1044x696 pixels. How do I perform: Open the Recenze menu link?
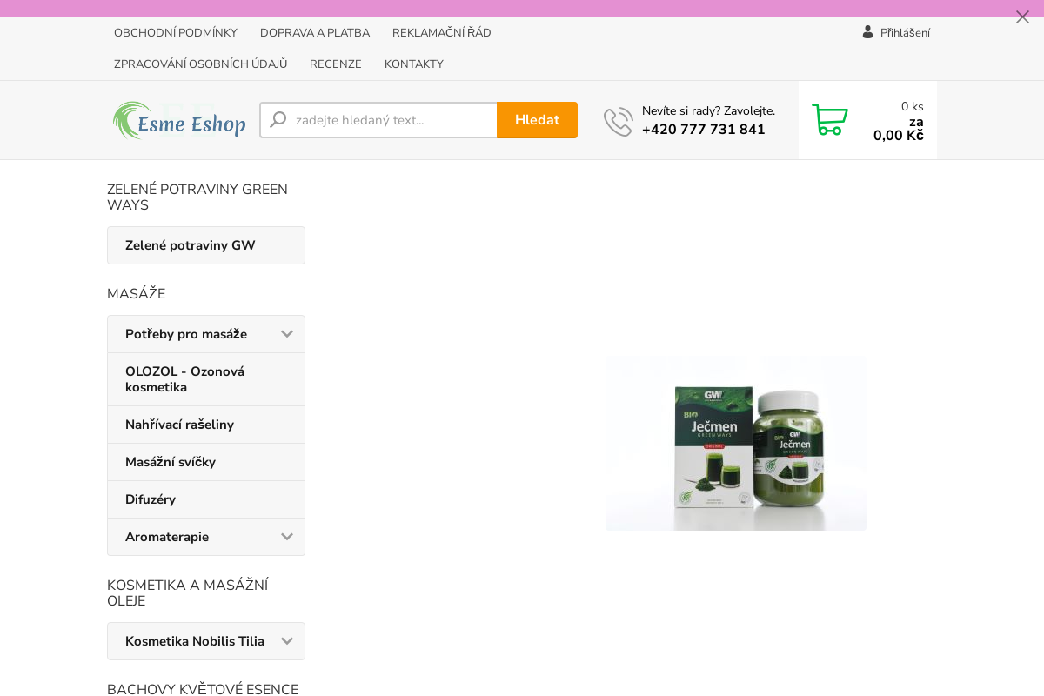coord(336,64)
